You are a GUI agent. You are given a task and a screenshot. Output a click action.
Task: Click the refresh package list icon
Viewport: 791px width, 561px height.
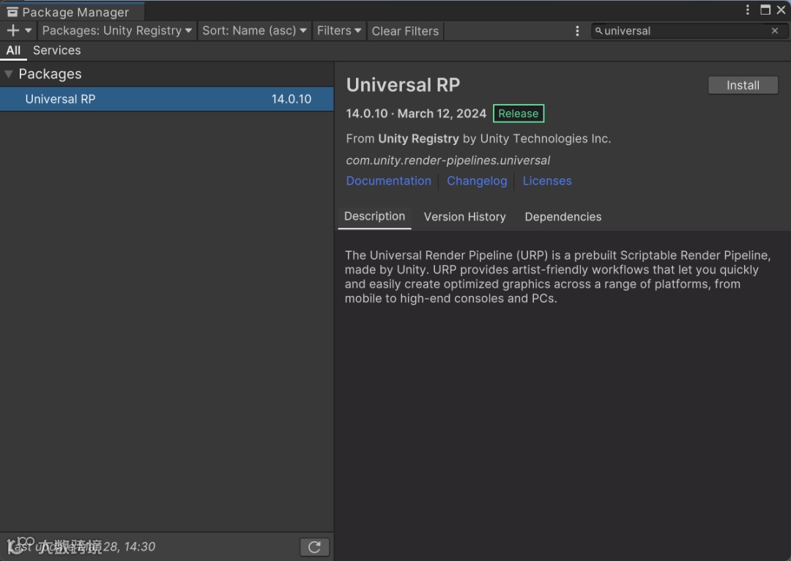314,547
